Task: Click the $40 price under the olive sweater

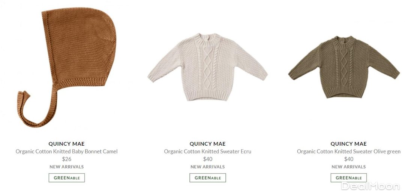Action: [349, 159]
